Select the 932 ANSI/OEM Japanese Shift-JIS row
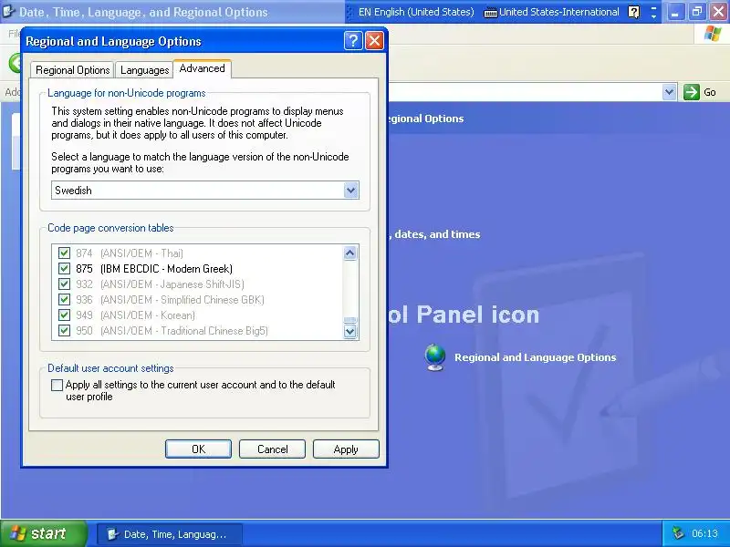The image size is (730, 547). (x=160, y=284)
